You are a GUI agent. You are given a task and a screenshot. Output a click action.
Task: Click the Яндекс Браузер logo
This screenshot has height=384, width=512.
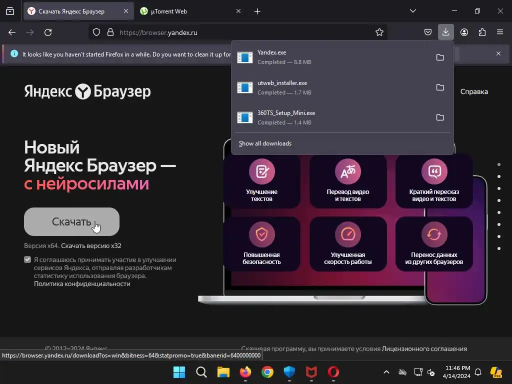pos(87,91)
